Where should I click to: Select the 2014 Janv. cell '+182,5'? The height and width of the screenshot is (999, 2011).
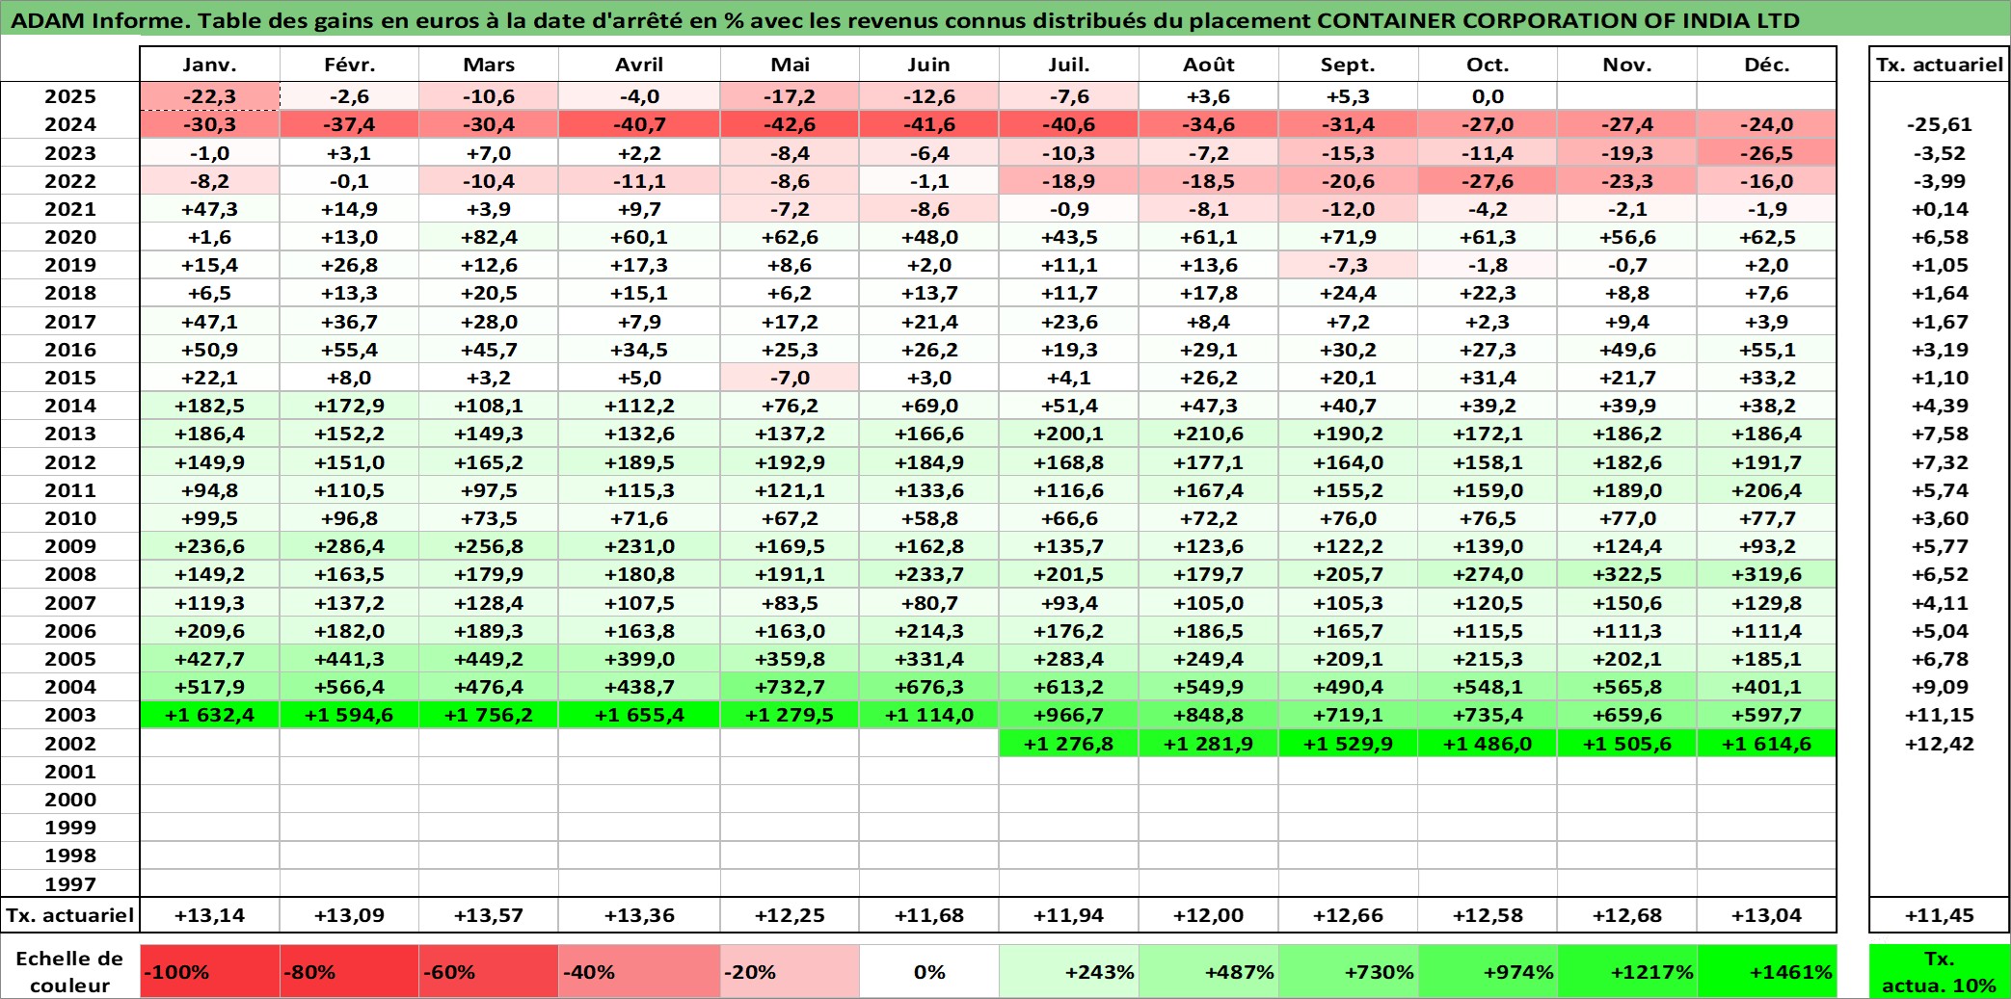210,406
